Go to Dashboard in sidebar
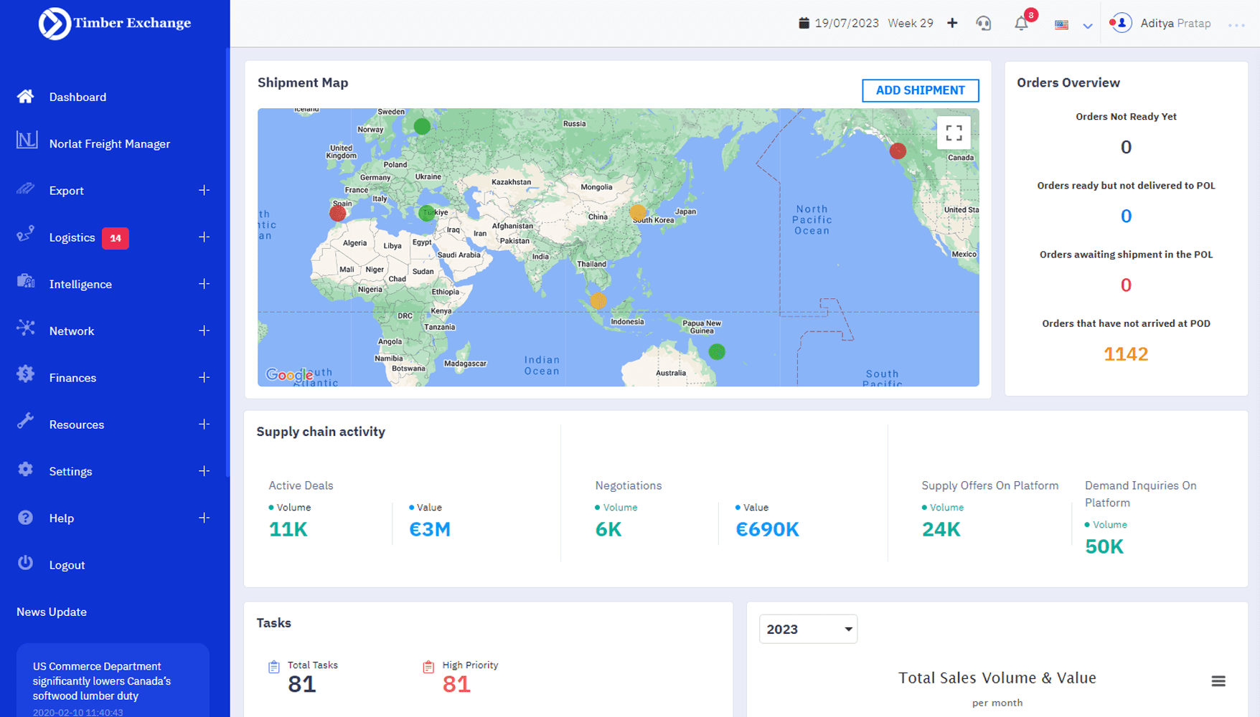This screenshot has height=717, width=1260. click(x=77, y=97)
